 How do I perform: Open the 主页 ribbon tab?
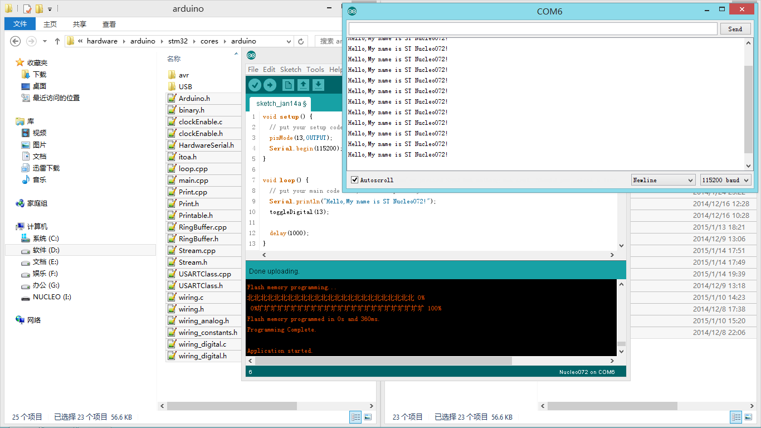tap(50, 24)
